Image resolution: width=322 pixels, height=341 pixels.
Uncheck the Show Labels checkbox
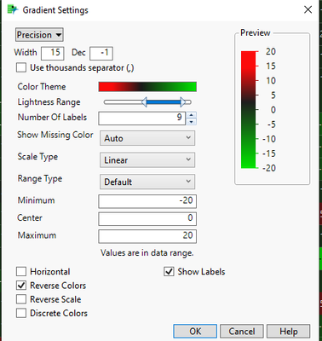(169, 271)
